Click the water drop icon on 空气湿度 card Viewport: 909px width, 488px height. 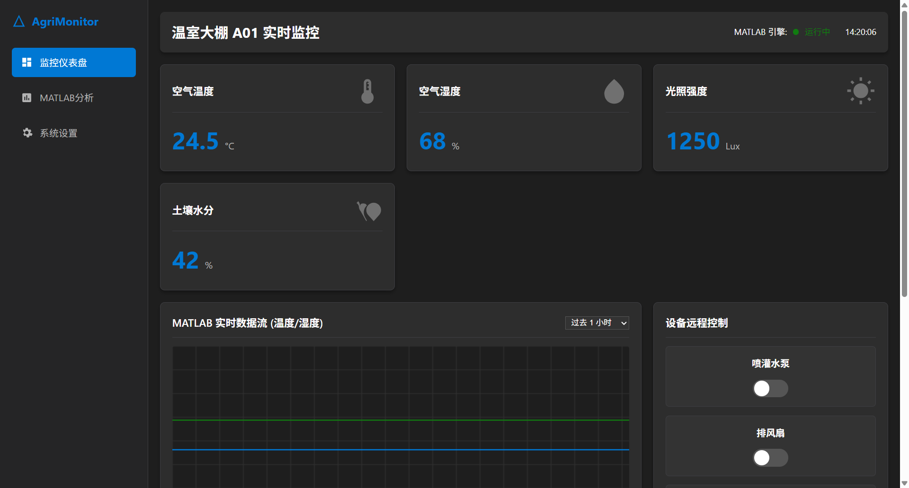[614, 91]
